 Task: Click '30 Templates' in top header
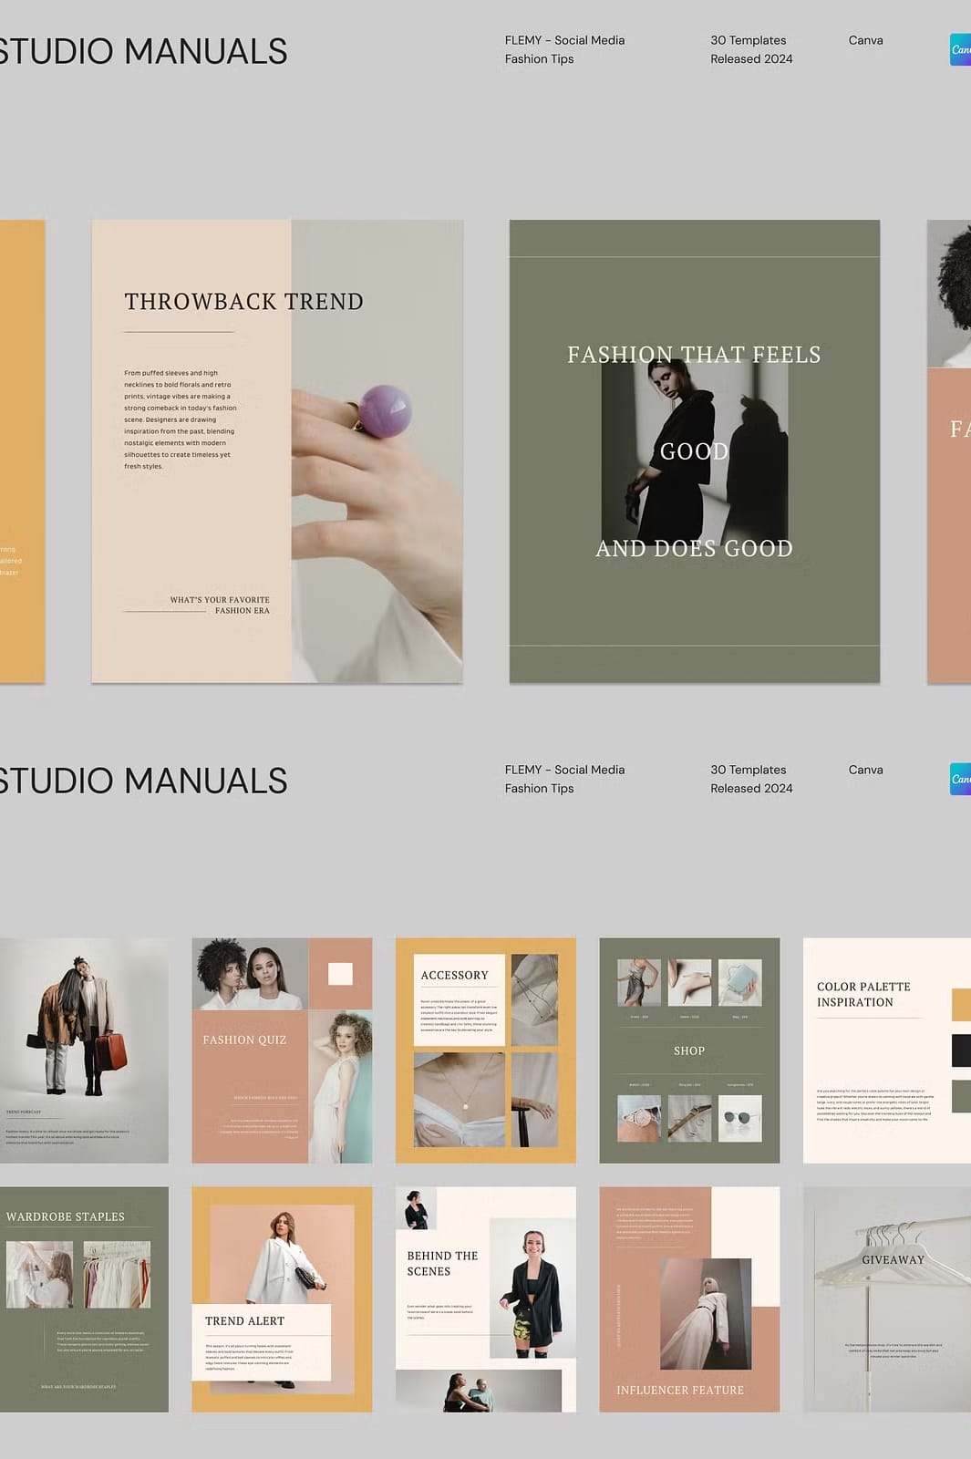[749, 40]
